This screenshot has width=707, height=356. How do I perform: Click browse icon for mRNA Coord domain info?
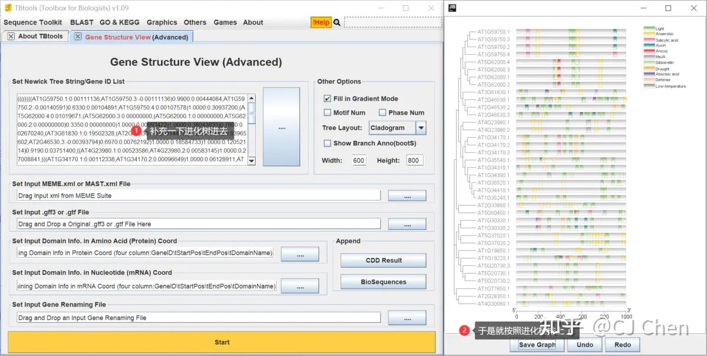pyautogui.click(x=300, y=286)
